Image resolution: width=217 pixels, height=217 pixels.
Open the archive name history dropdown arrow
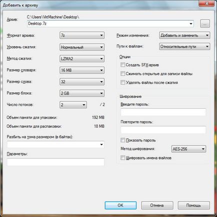click(x=191, y=24)
